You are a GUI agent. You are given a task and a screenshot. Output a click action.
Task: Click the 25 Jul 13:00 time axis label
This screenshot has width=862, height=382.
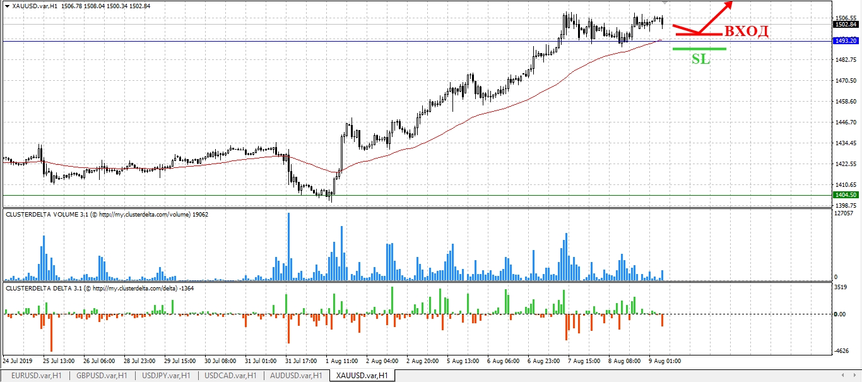pyautogui.click(x=59, y=361)
